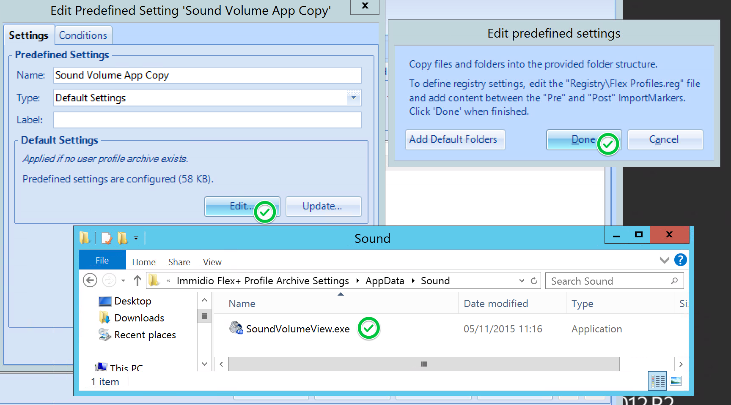Image resolution: width=731 pixels, height=405 pixels.
Task: Expand arrow after AppData breadcrumb
Action: click(x=413, y=281)
